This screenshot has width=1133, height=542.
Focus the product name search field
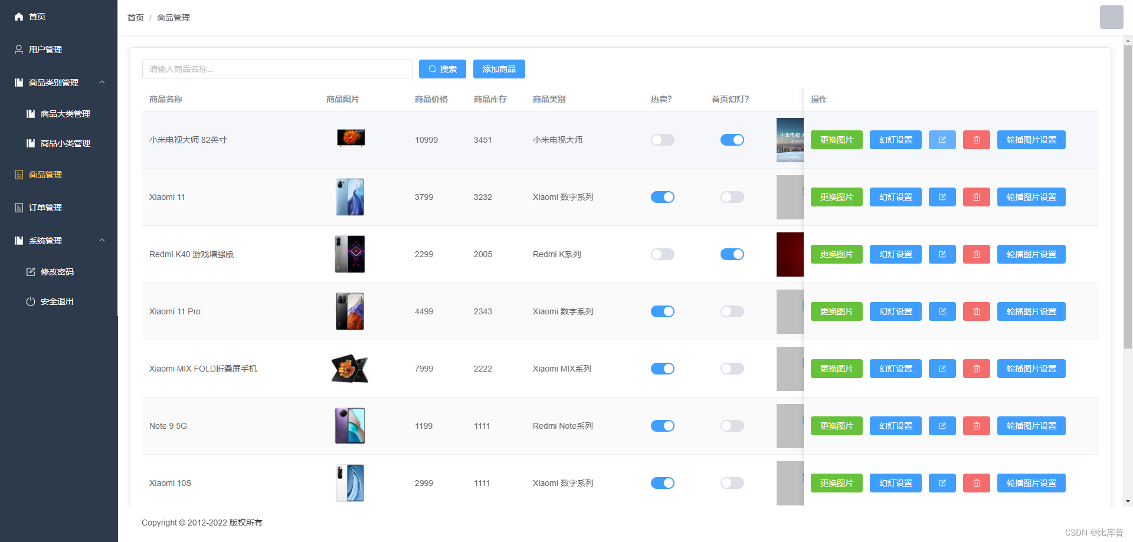click(x=277, y=69)
